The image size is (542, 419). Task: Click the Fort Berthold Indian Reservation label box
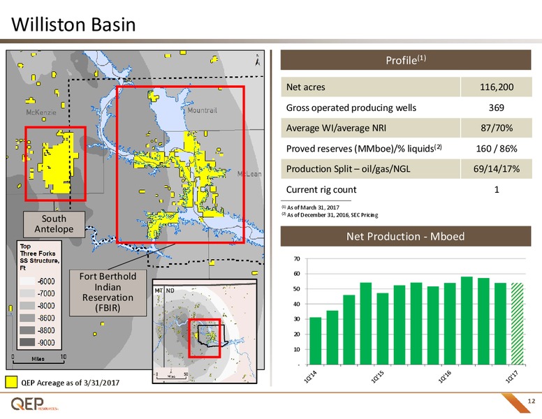coord(108,293)
